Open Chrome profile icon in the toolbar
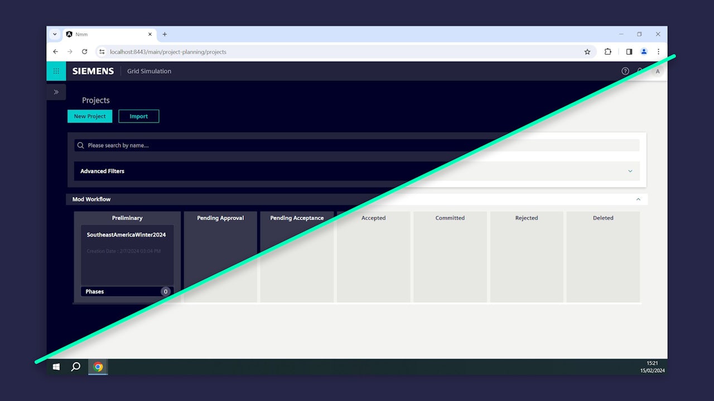Viewport: 714px width, 401px height. tap(644, 51)
